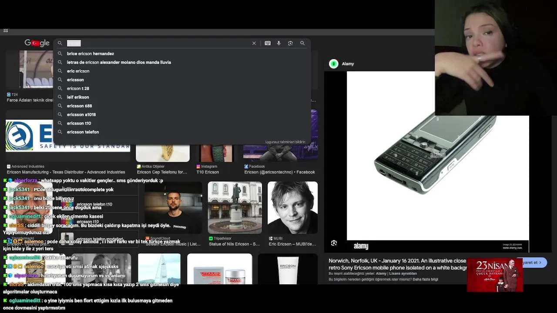This screenshot has width=557, height=313.
Task: Click 'Uygunsuz tahminleri bildirin' link
Action: click(285, 142)
